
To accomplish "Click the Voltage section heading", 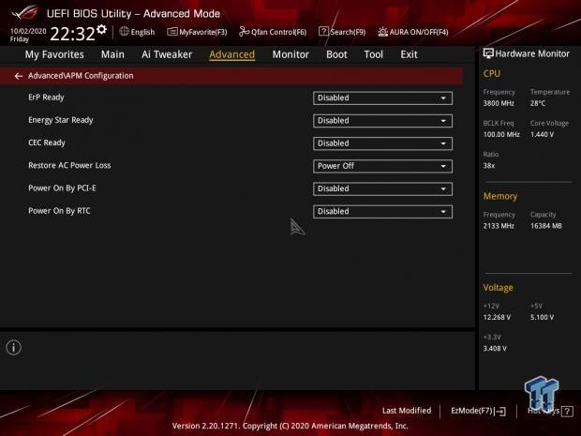I will point(499,288).
